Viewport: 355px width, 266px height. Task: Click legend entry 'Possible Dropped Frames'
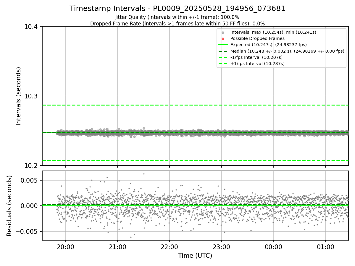pyautogui.click(x=257, y=38)
